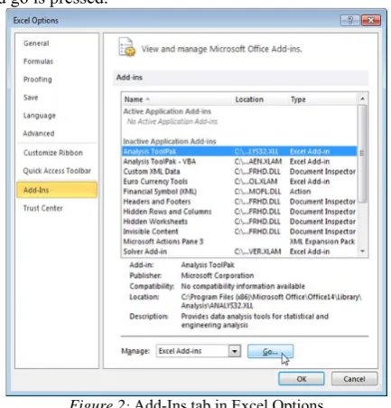The image size is (391, 408).
Task: Close the Excel Options dialog
Action: point(371,20)
